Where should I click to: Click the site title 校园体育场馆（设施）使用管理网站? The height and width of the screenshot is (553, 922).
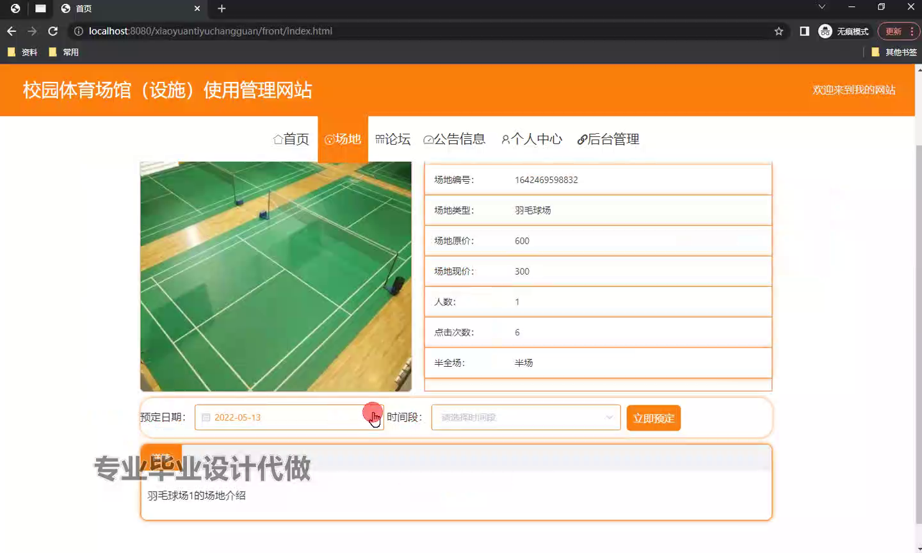(168, 90)
